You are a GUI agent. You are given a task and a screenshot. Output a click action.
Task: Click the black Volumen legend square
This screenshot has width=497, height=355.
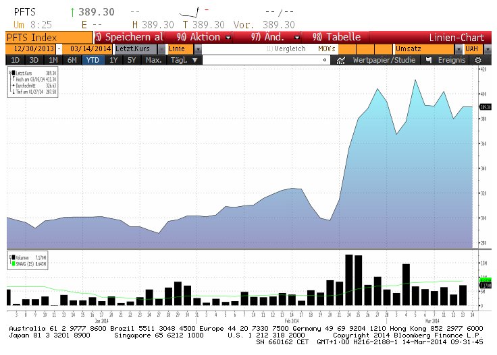[12, 257]
